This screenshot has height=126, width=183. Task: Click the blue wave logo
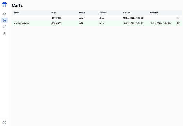(5, 5)
